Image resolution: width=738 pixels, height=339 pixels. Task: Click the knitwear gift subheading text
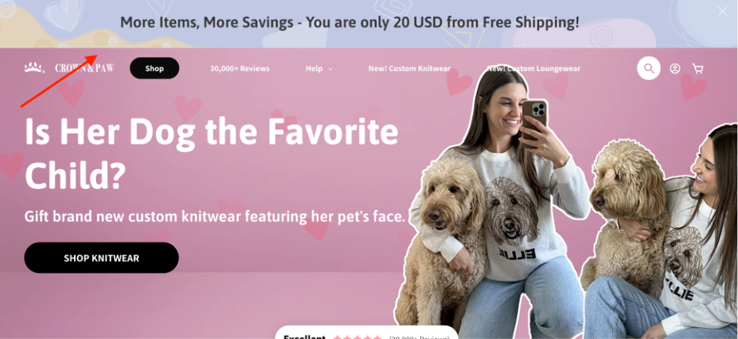(215, 216)
